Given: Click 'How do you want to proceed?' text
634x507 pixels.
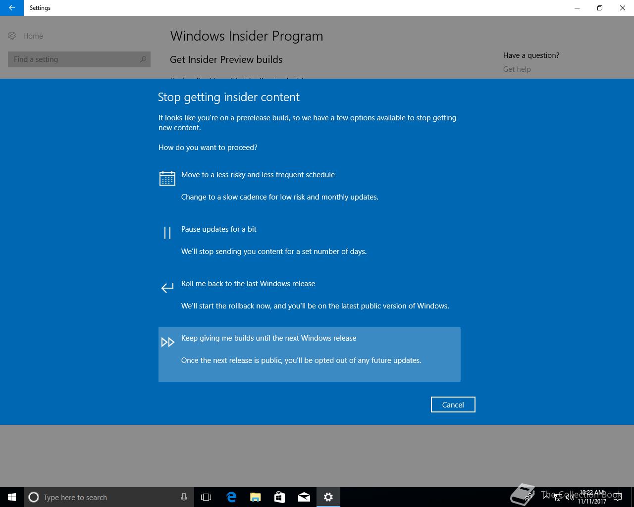Looking at the screenshot, I should tap(208, 148).
